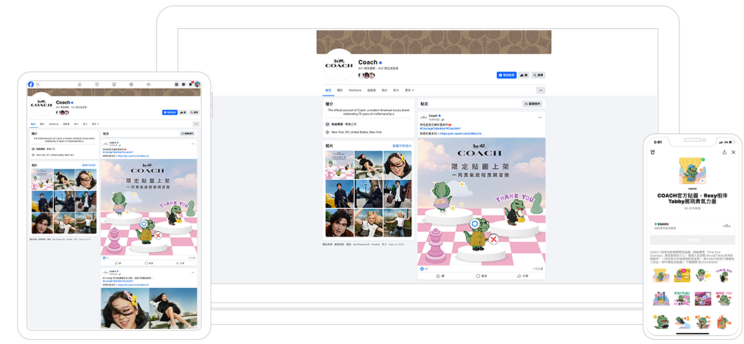The height and width of the screenshot is (344, 744).
Task: Open the three-dot post menu on laptop post
Action: click(539, 117)
